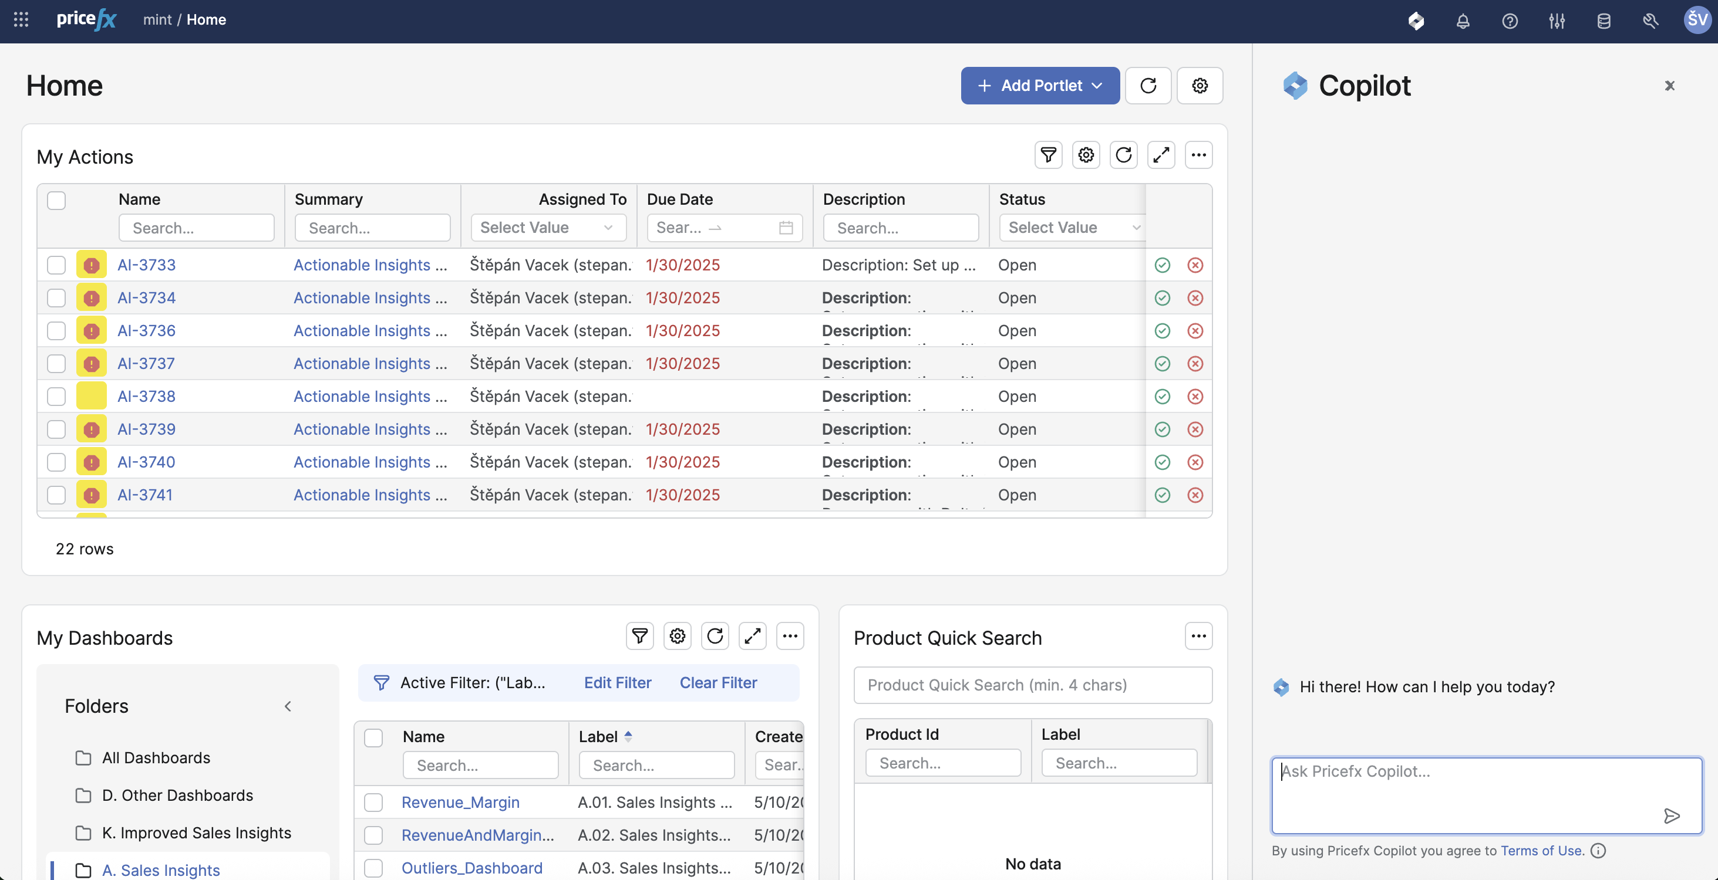Screen dimensions: 1718x880
Task: Select the D. Other Dashboards folder
Action: click(x=177, y=795)
